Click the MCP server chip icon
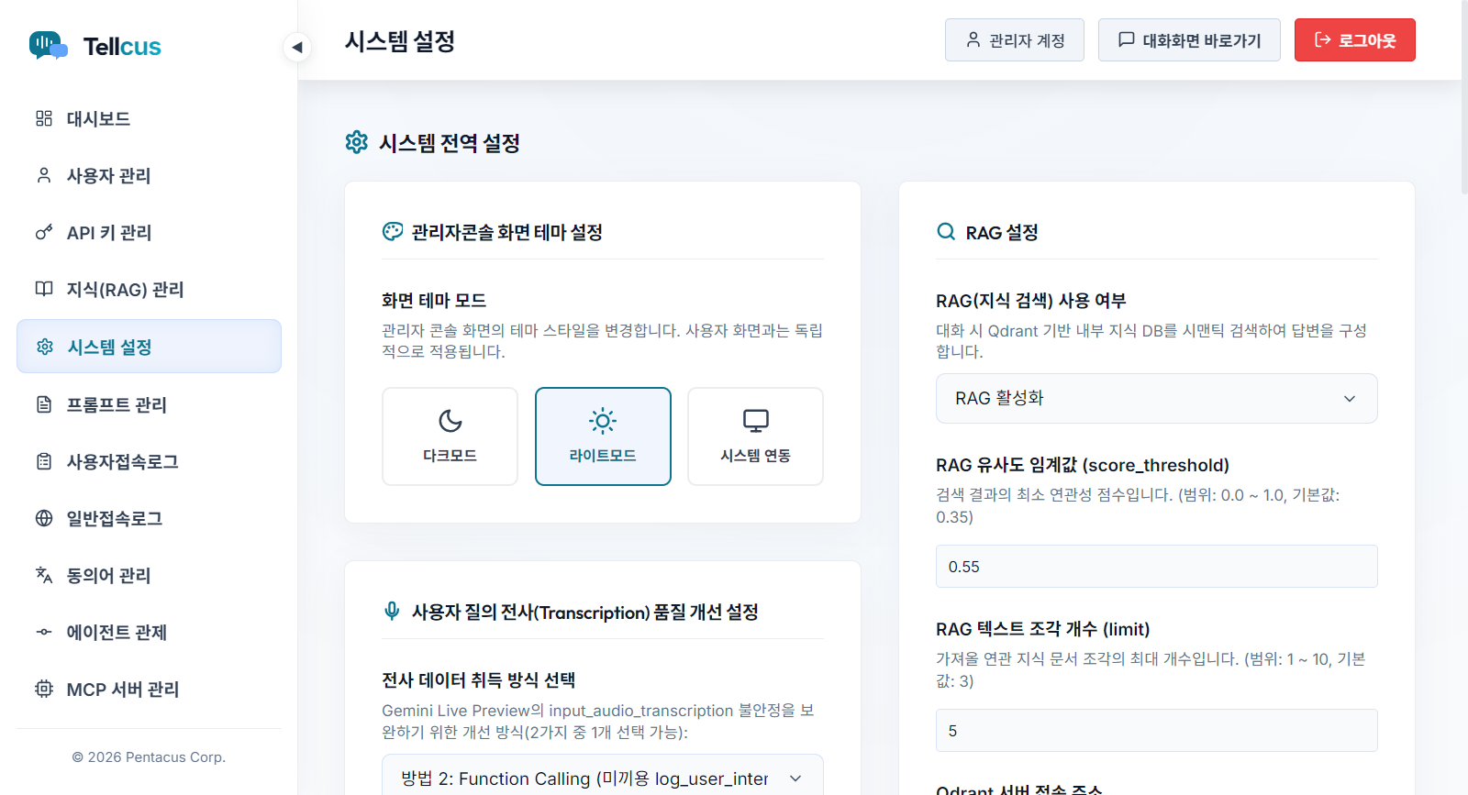The width and height of the screenshot is (1468, 795). point(44,689)
